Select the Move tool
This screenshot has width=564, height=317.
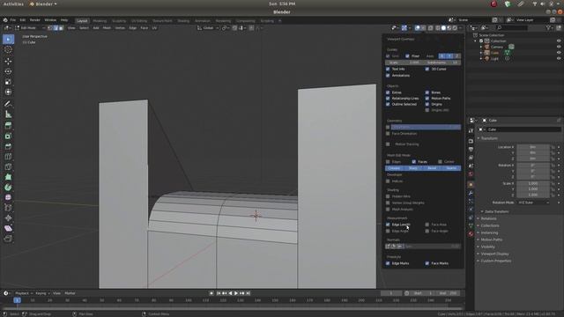coord(8,61)
